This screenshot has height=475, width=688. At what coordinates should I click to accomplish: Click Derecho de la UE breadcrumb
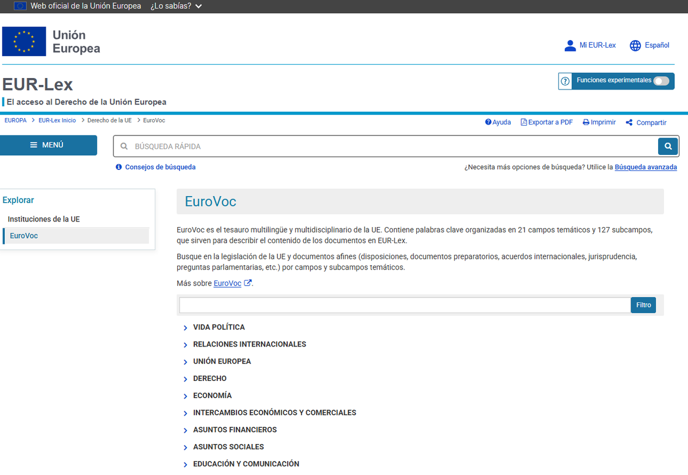point(110,120)
